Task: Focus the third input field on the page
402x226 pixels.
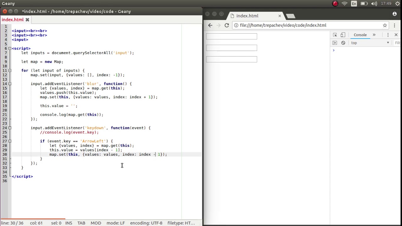Action: (x=231, y=59)
